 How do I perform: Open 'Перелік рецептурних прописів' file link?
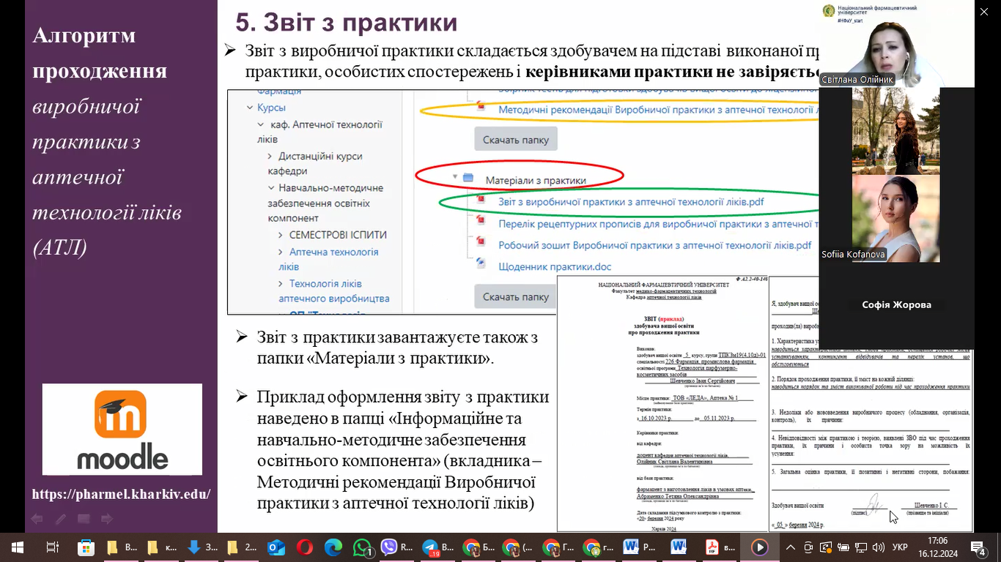[658, 223]
